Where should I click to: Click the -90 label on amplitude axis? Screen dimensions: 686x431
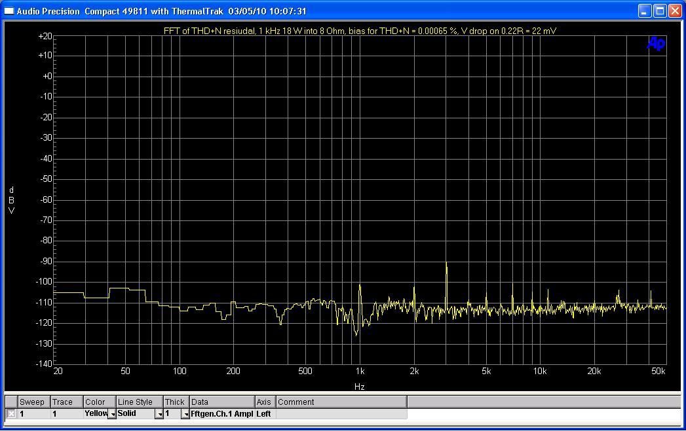click(x=45, y=261)
